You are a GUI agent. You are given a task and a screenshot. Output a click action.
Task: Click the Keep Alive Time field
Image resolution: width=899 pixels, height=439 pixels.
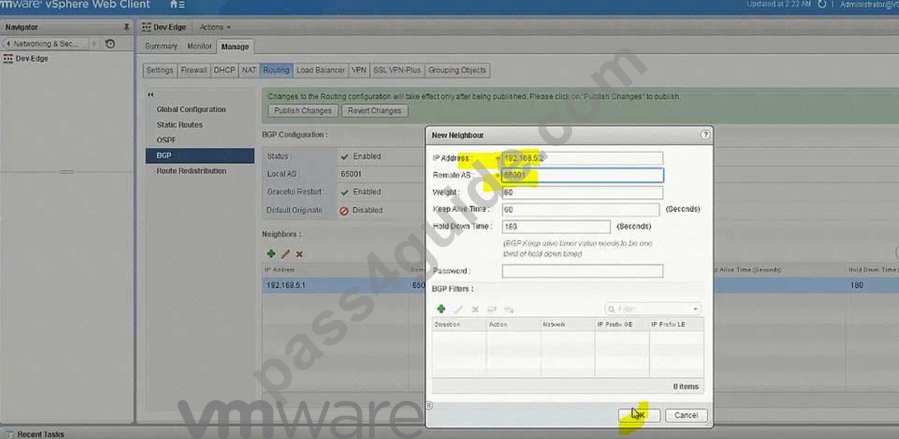pyautogui.click(x=580, y=209)
